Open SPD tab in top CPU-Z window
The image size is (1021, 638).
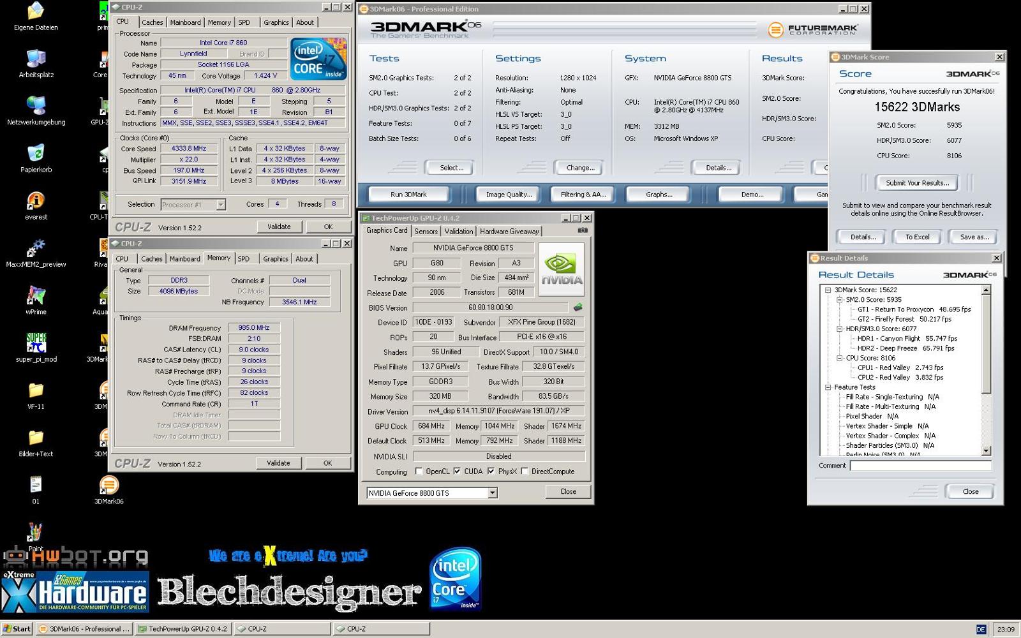coord(244,22)
